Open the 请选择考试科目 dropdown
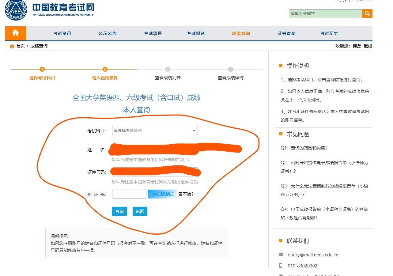 [x=155, y=130]
